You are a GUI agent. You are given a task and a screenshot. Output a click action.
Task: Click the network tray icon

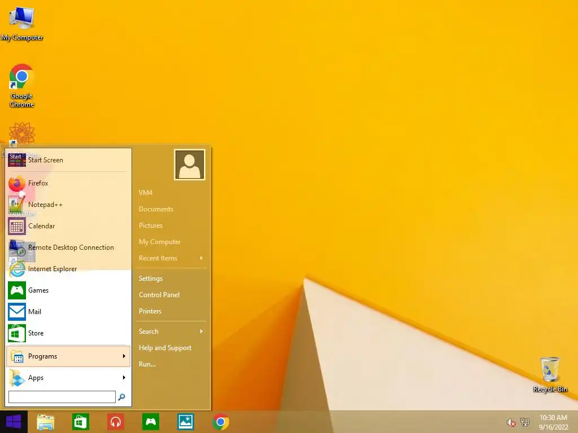(x=525, y=422)
